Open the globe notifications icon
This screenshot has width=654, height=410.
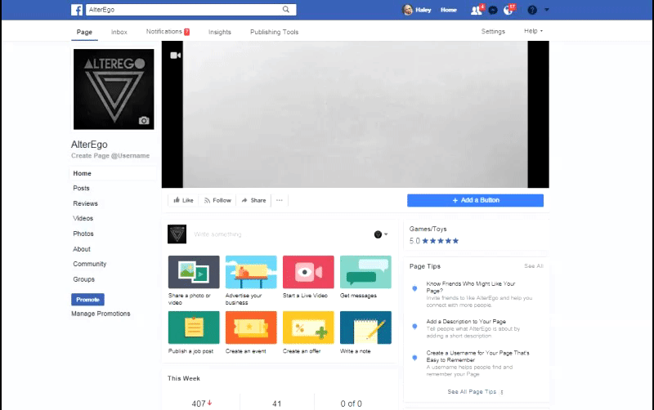tap(508, 10)
